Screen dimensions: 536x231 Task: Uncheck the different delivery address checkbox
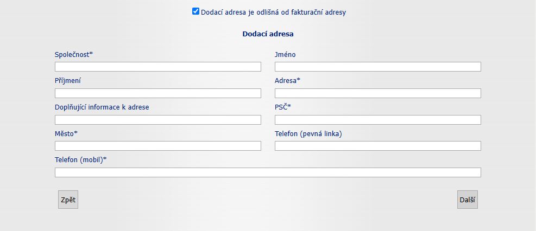pyautogui.click(x=196, y=11)
